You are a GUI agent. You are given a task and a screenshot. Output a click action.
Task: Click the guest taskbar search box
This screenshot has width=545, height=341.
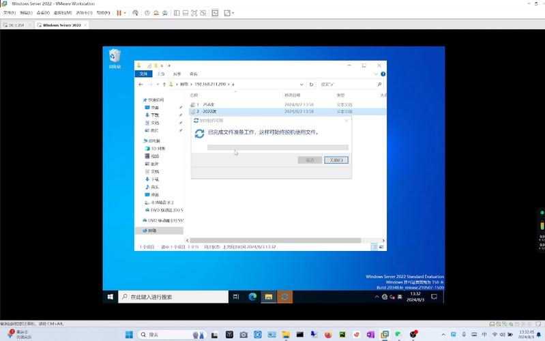173,297
